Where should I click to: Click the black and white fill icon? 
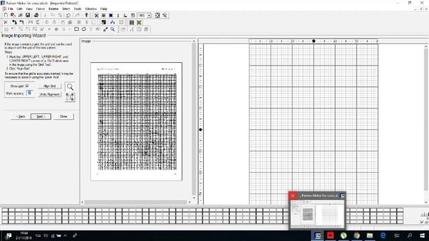104,22
